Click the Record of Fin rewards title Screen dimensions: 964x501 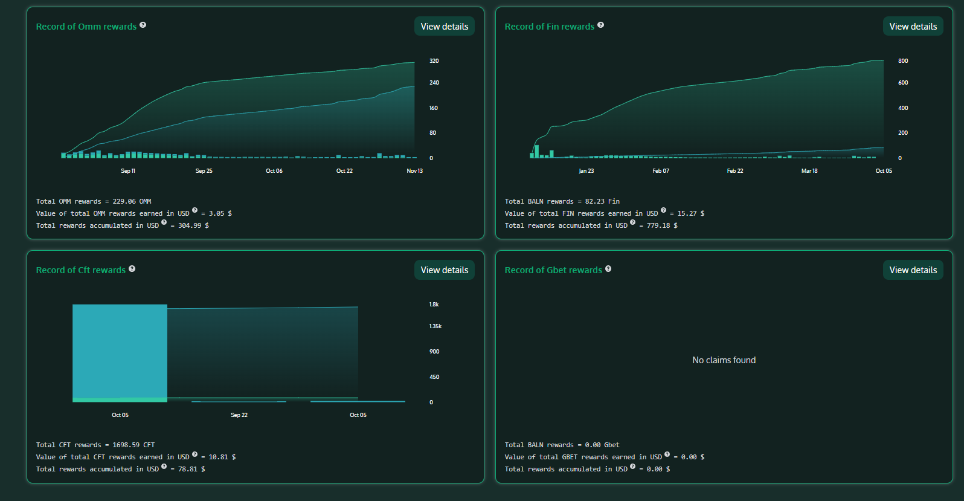[549, 27]
